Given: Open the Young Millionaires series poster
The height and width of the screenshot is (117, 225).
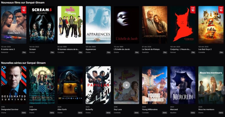Looking at the screenshot, I should [x=154, y=85].
